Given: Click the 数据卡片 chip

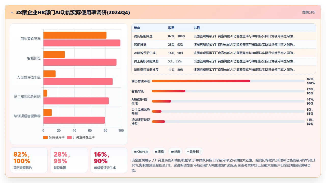Looking at the screenshot, I should 194,152.
